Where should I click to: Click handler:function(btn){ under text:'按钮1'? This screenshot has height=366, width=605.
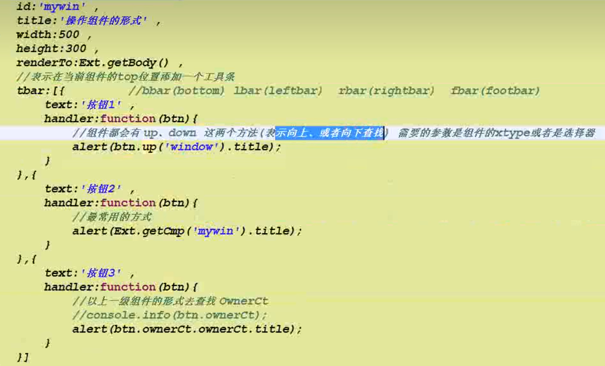click(x=121, y=119)
